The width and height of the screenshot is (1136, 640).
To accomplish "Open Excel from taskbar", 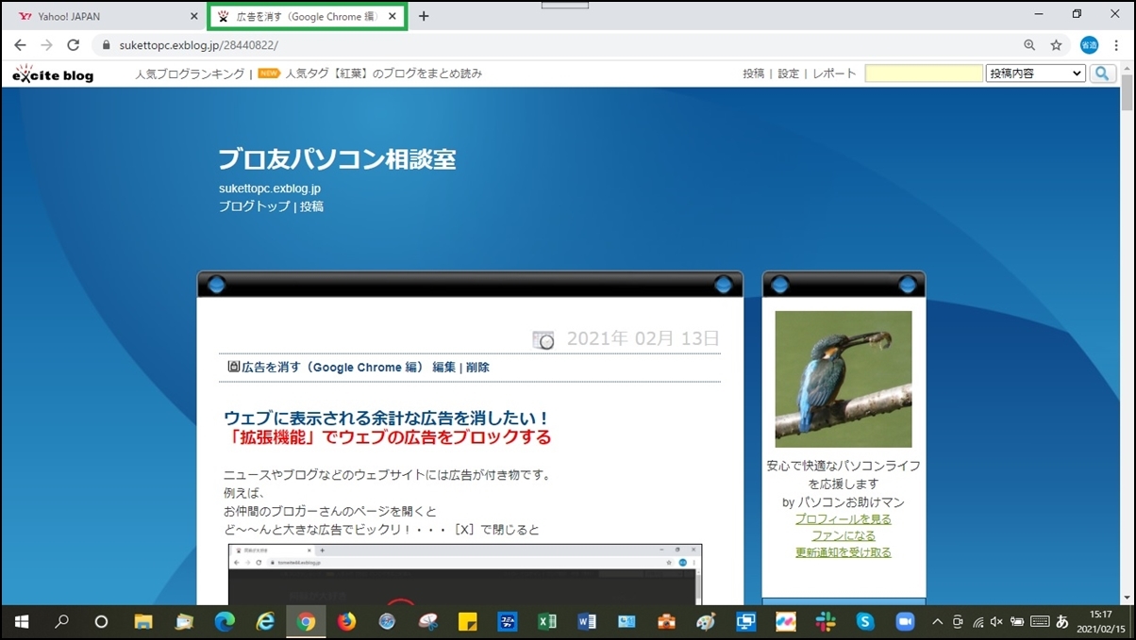I will (x=546, y=622).
